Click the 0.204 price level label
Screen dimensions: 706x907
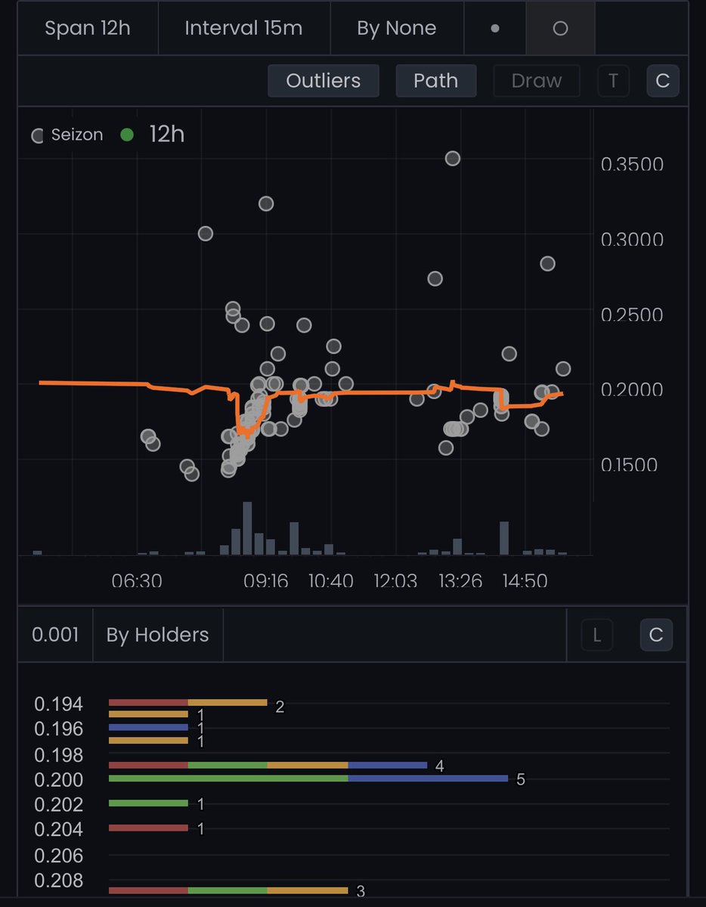[x=59, y=830]
